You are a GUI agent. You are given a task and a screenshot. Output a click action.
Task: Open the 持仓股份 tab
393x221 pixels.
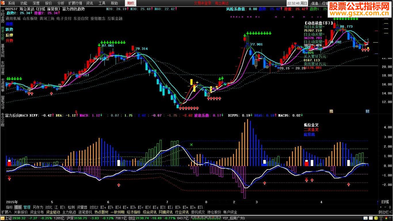click(x=214, y=212)
